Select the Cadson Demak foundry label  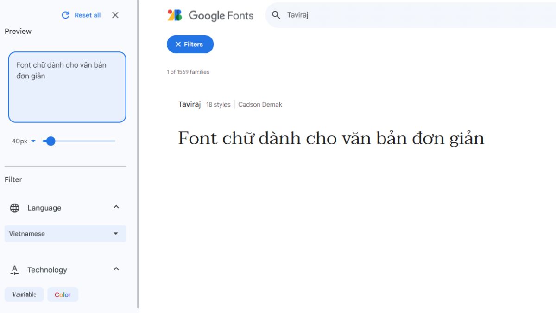[x=260, y=104]
